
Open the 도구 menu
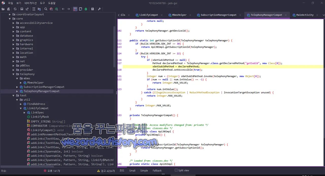coord(42,3)
